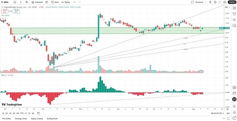Open the Trading Panel tab
The width and height of the screenshot is (237, 121).
point(52,119)
